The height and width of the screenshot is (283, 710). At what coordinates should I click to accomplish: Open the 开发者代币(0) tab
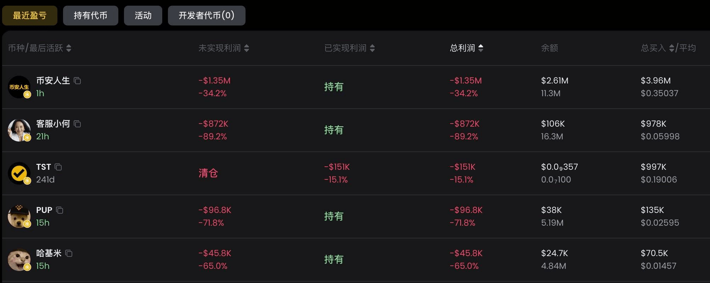[206, 16]
